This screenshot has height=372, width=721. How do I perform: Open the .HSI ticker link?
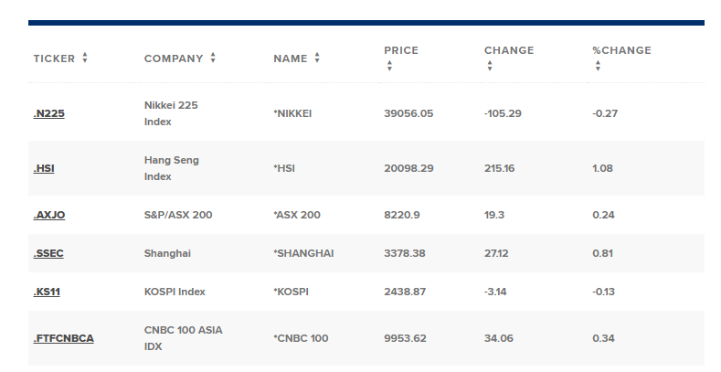click(x=44, y=168)
